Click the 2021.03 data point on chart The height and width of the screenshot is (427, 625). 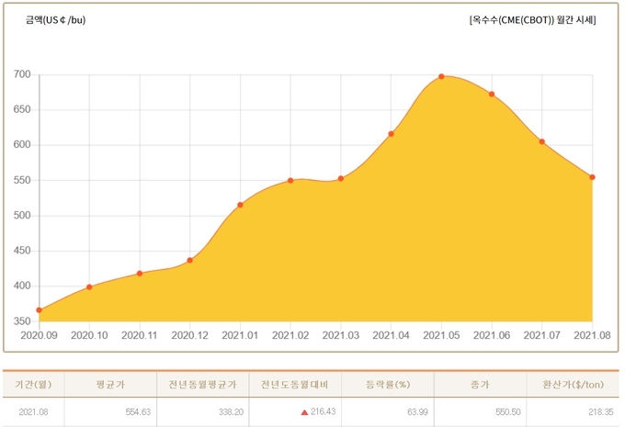click(x=341, y=178)
